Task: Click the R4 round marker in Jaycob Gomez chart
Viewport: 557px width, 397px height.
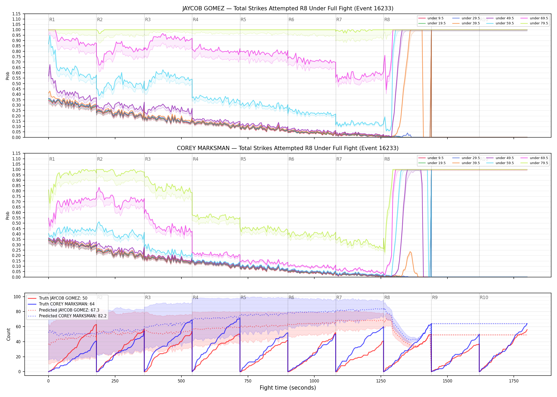Action: pos(195,20)
